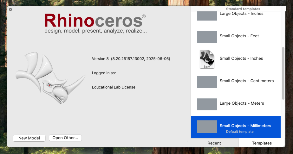Click the New Model button
Image resolution: width=293 pixels, height=154 pixels.
(x=29, y=138)
